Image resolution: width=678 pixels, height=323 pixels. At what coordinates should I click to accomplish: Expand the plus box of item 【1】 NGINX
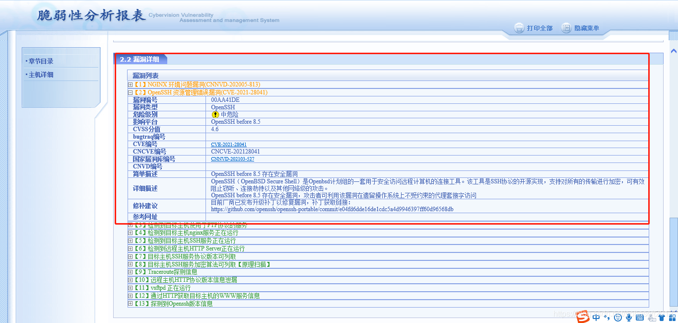tap(131, 84)
